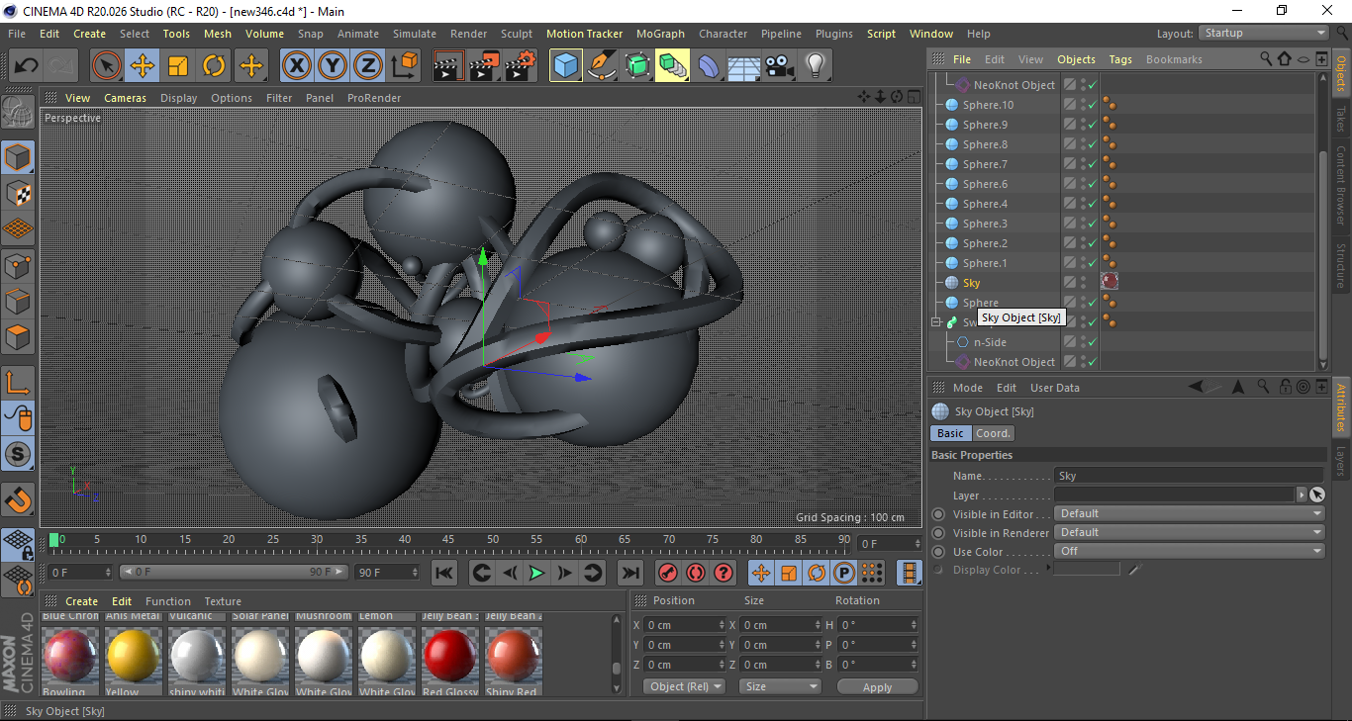Switch to Polygons mode
Image resolution: width=1352 pixels, height=721 pixels.
coord(18,337)
